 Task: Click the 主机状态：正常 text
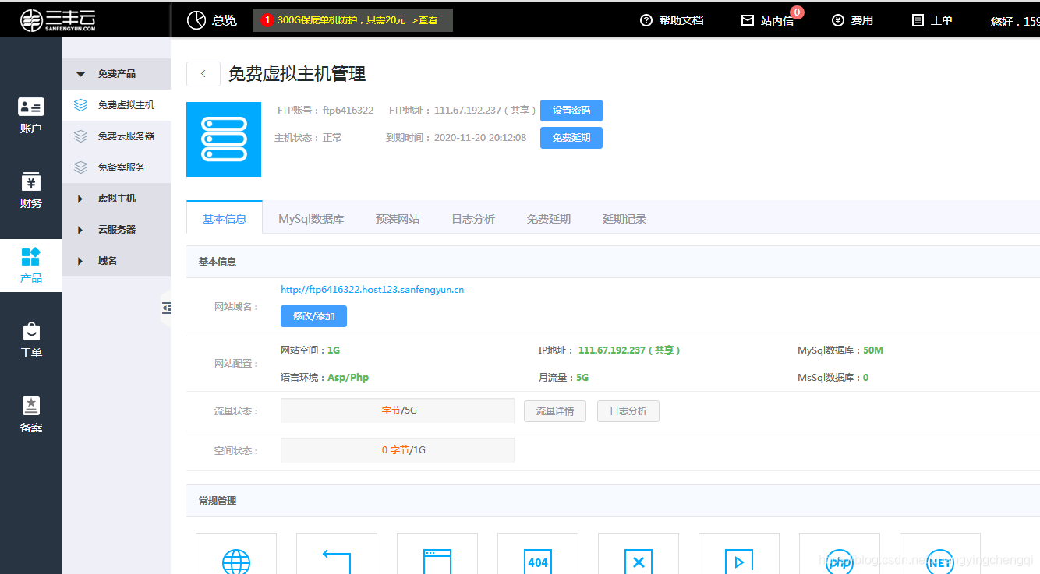(x=308, y=138)
